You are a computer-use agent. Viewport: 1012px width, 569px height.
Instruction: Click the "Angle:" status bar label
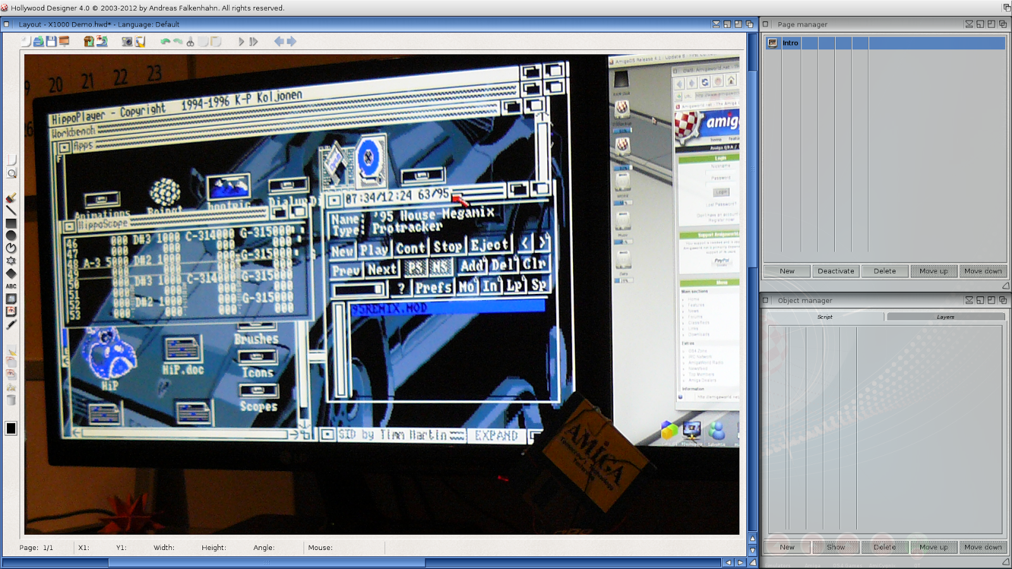264,548
